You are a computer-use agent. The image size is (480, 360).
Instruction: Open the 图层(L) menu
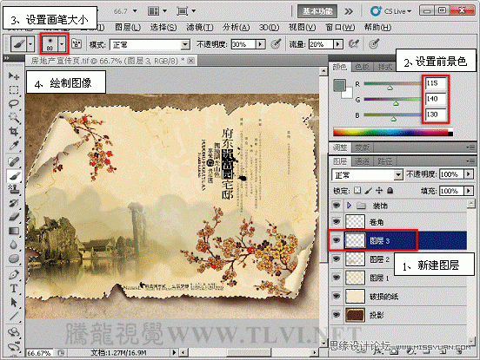(x=128, y=28)
